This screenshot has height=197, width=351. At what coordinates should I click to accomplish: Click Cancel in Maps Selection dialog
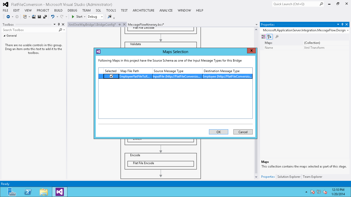[243, 132]
